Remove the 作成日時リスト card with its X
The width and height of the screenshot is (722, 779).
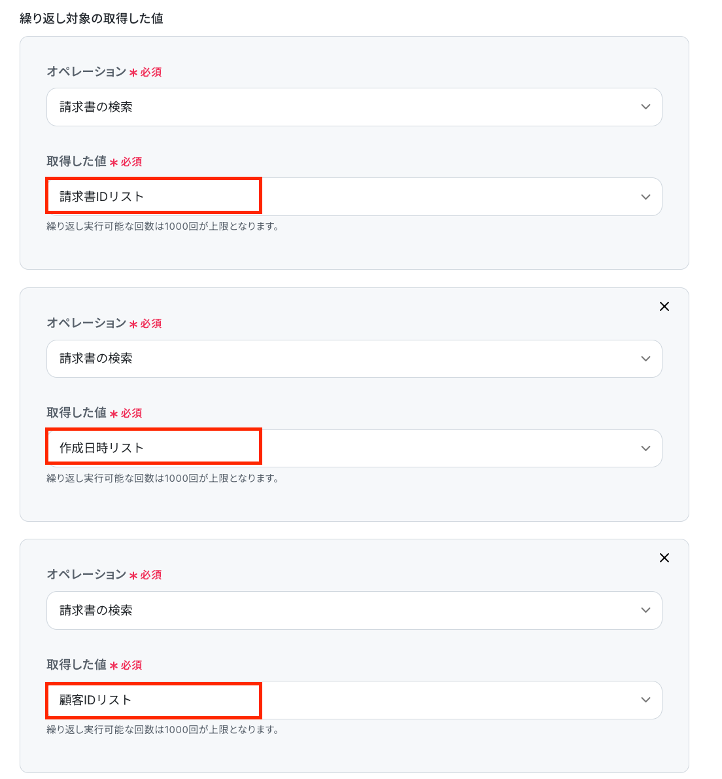coord(664,306)
